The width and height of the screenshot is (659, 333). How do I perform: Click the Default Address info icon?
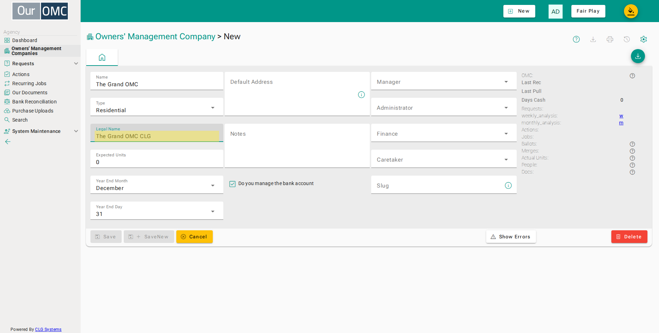pyautogui.click(x=361, y=95)
